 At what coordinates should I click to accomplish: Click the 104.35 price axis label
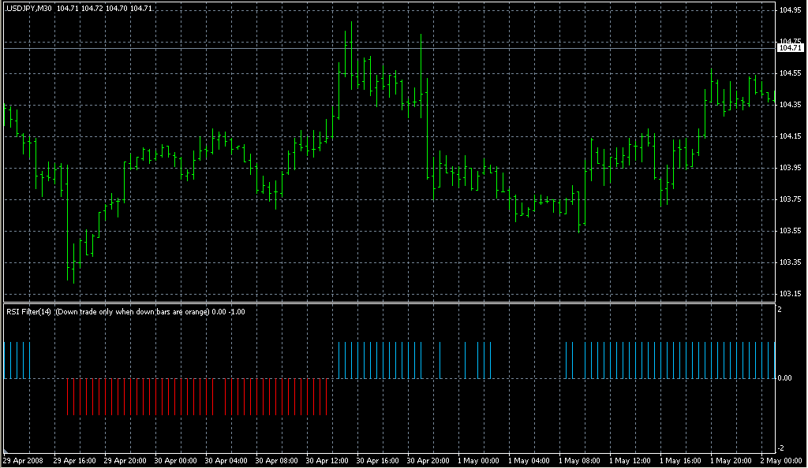789,105
